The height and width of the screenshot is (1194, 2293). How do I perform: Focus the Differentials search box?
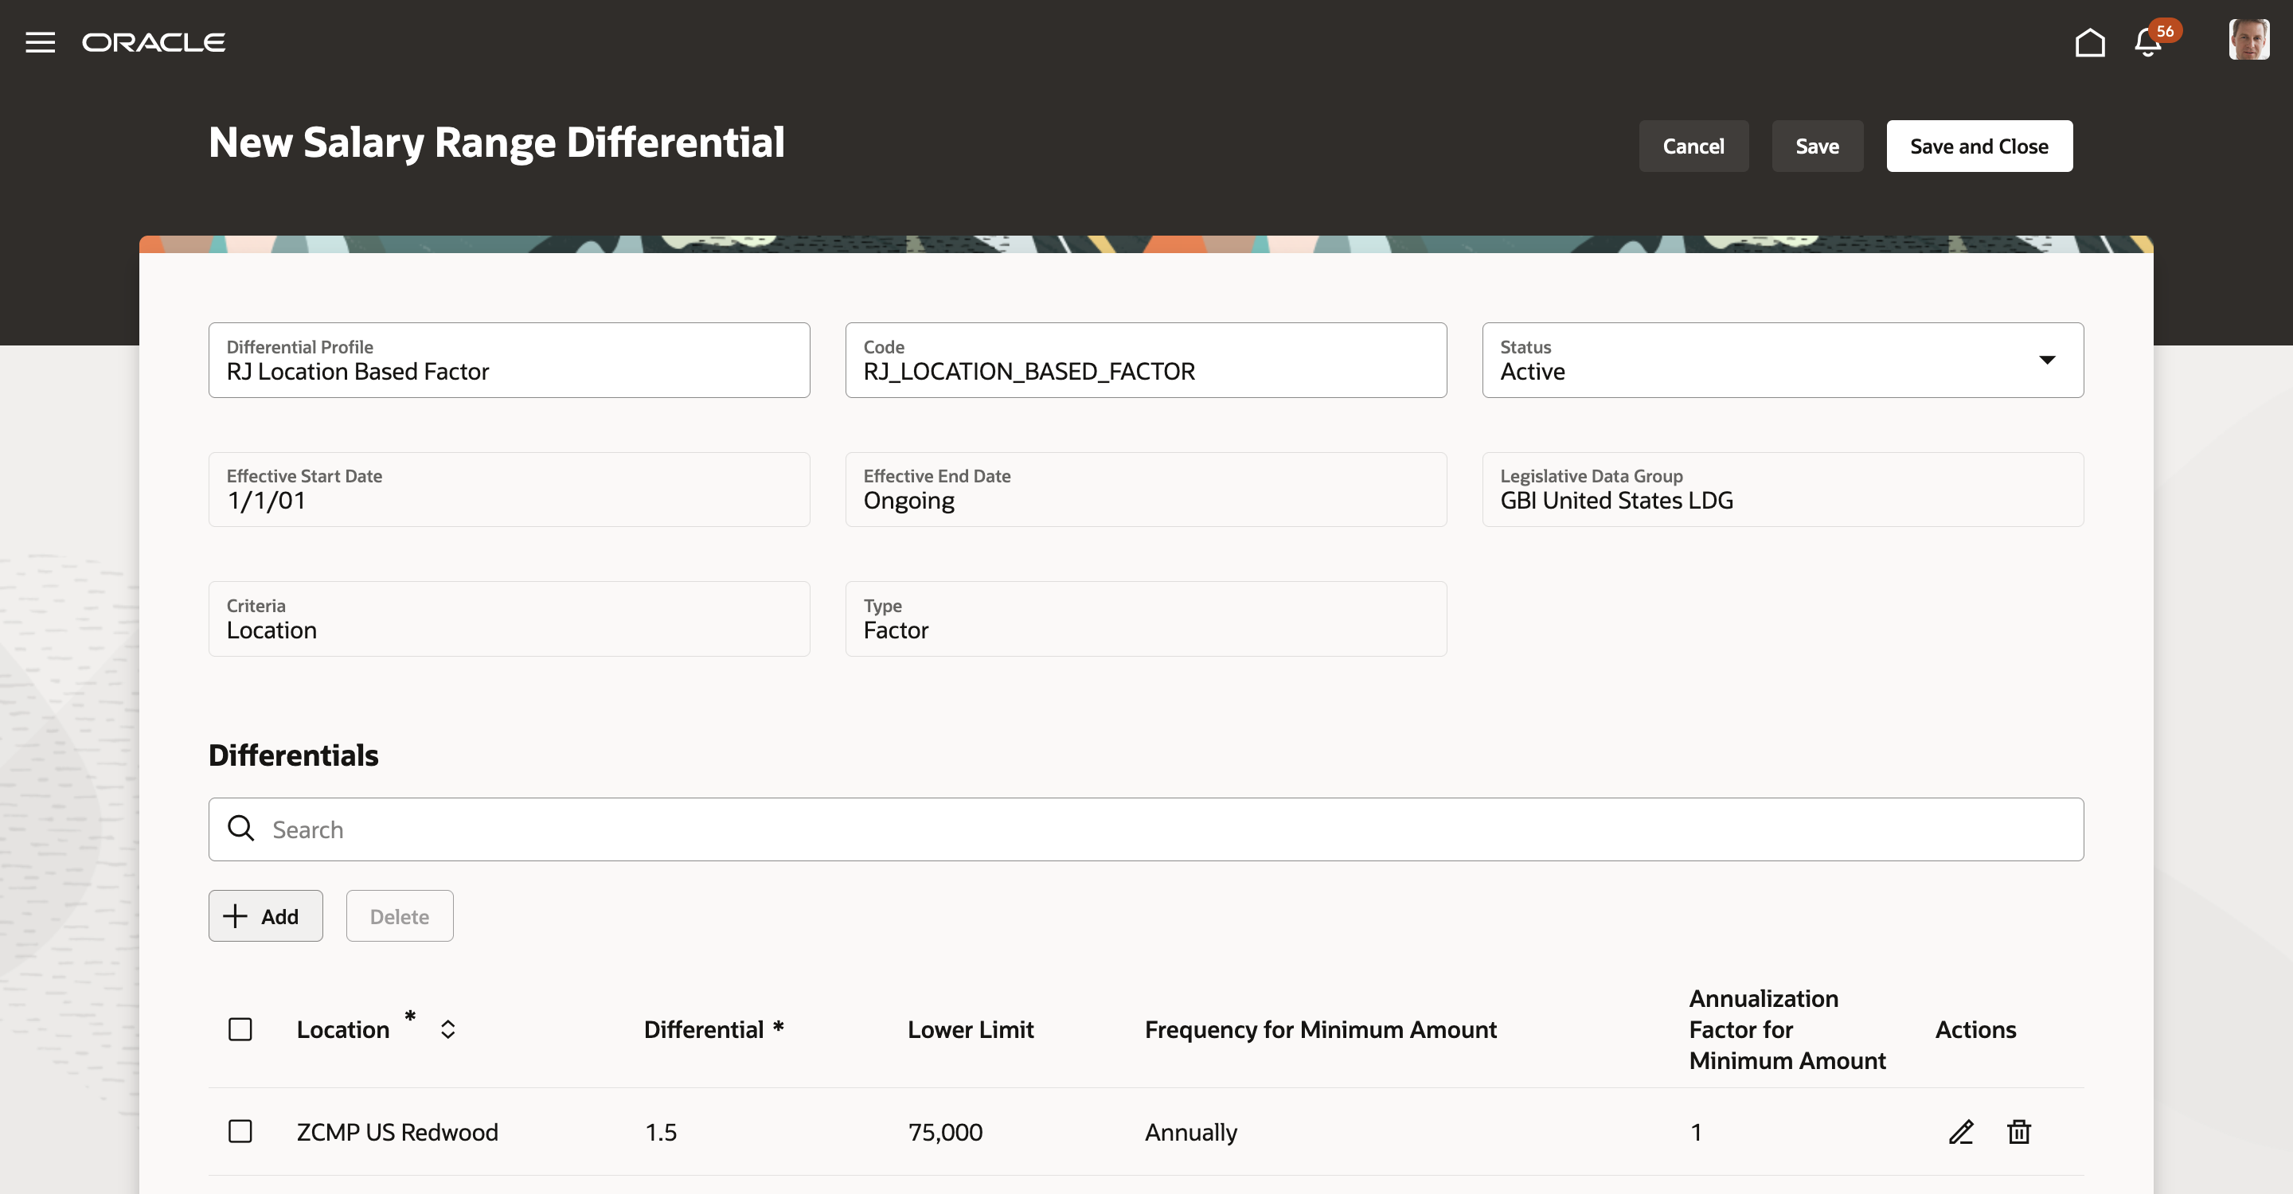pos(1146,829)
